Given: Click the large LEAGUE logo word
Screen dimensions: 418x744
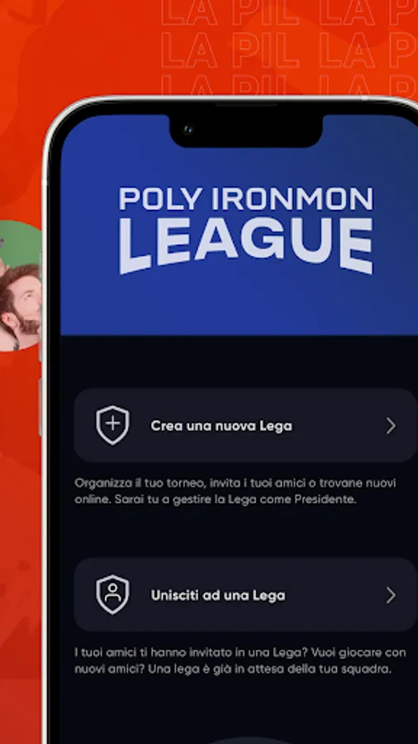Looking at the screenshot, I should point(245,246).
